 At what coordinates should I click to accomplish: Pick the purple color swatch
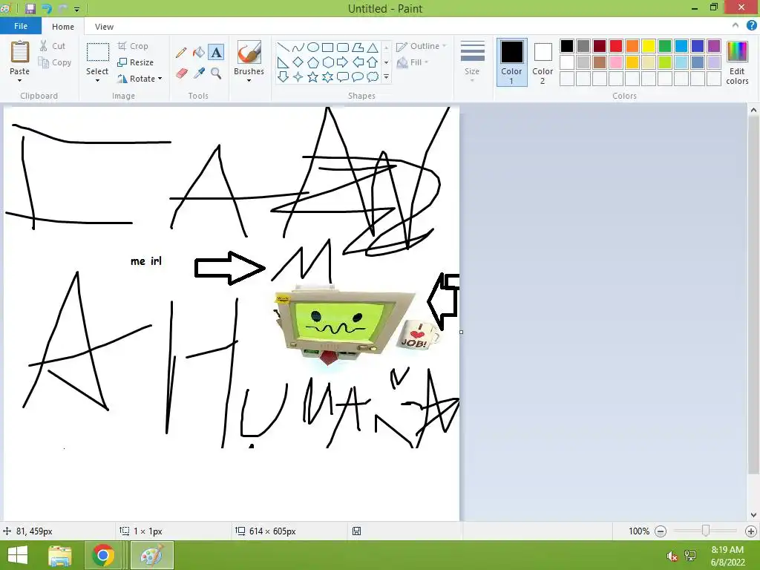click(714, 46)
